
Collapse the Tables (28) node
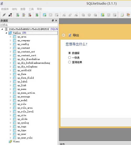click(x=6, y=33)
